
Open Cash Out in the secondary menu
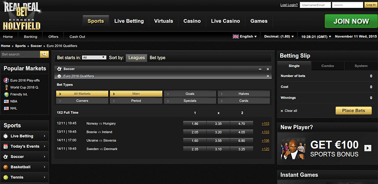pos(77,37)
